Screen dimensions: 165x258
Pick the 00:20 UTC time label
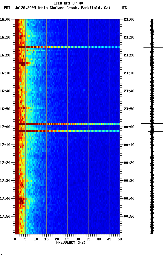click(129, 163)
